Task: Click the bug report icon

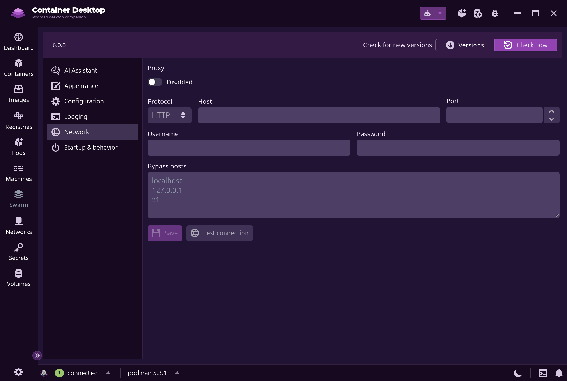Action: (495, 13)
